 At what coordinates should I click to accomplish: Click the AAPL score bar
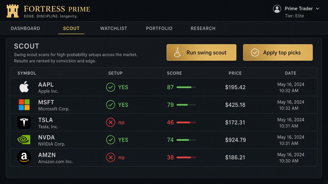click(186, 87)
